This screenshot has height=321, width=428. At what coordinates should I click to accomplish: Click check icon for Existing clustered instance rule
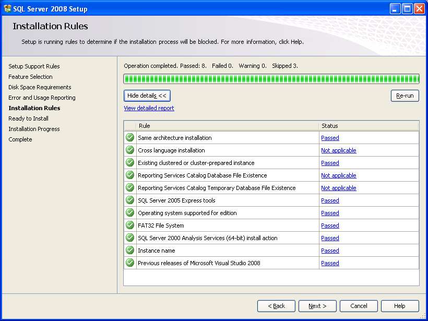point(130,162)
